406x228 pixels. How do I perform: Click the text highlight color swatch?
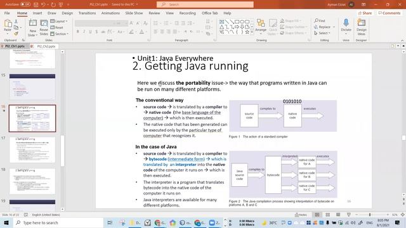click(x=131, y=32)
